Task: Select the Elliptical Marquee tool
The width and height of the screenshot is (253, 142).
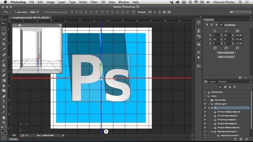Action: point(4,29)
